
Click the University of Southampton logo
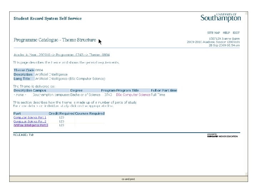(221, 18)
